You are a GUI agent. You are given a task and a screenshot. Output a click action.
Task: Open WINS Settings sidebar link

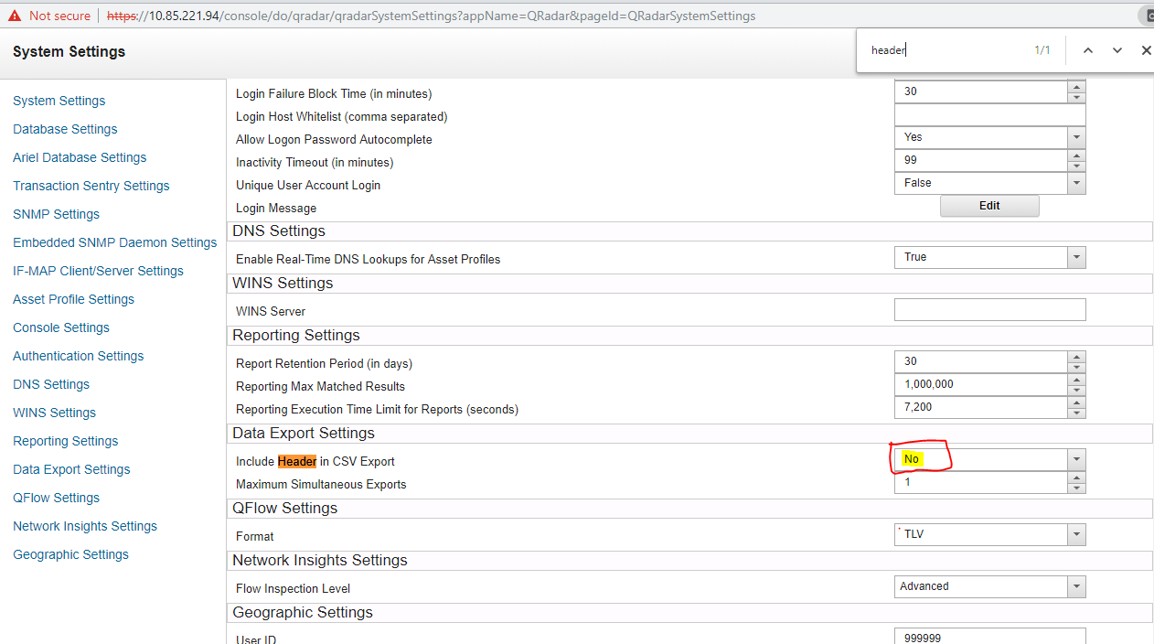54,413
